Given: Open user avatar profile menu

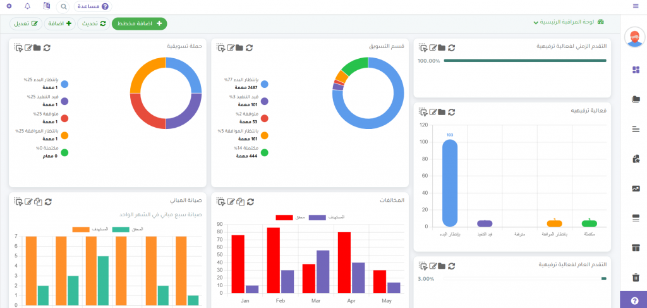Looking at the screenshot, I should pos(634,38).
